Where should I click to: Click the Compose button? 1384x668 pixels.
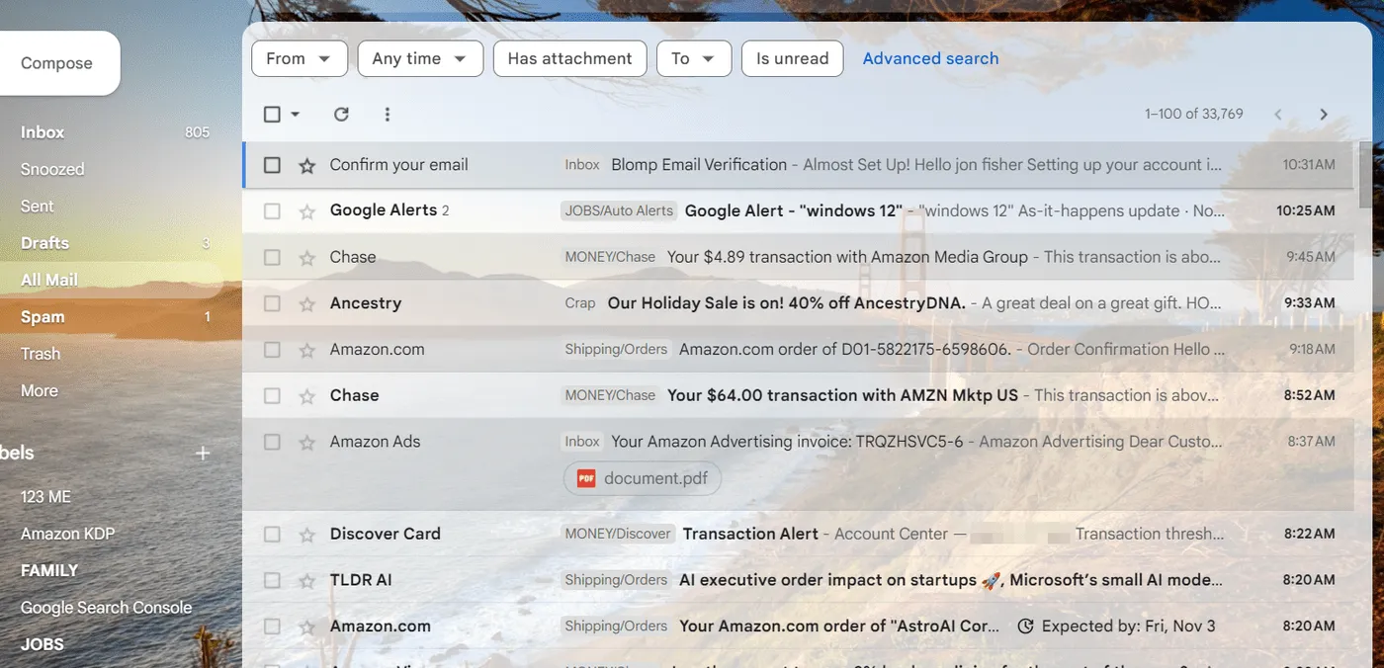pos(54,62)
